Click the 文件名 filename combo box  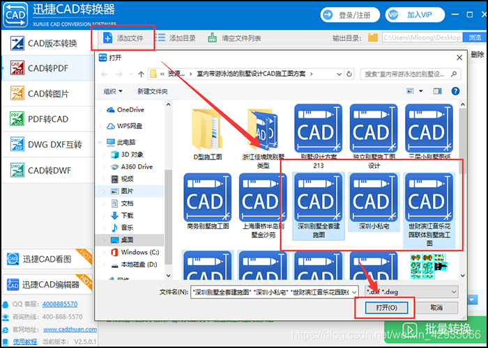coord(274,292)
